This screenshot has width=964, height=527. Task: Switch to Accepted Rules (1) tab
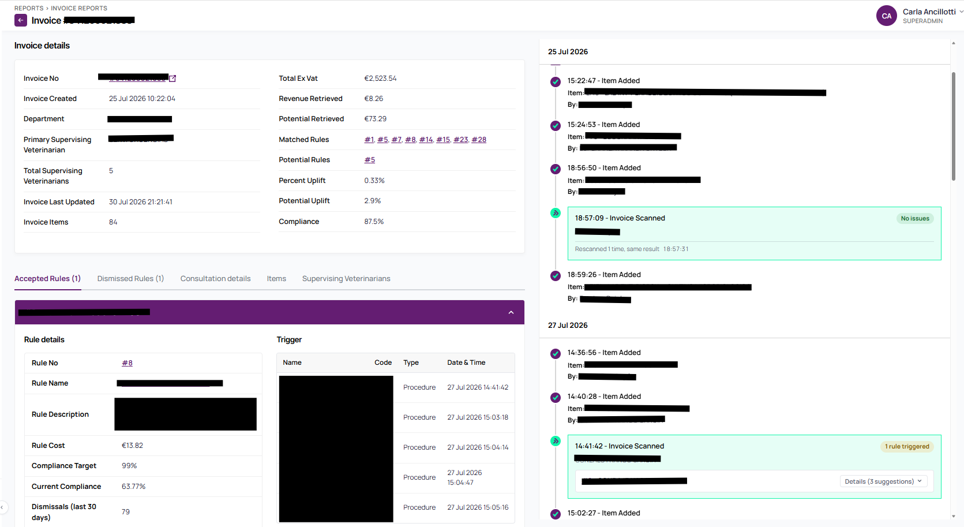pyautogui.click(x=47, y=279)
